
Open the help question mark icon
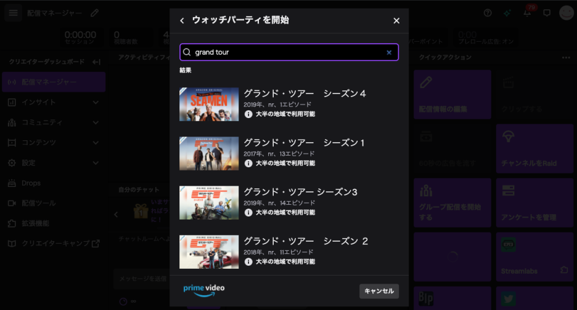(488, 13)
